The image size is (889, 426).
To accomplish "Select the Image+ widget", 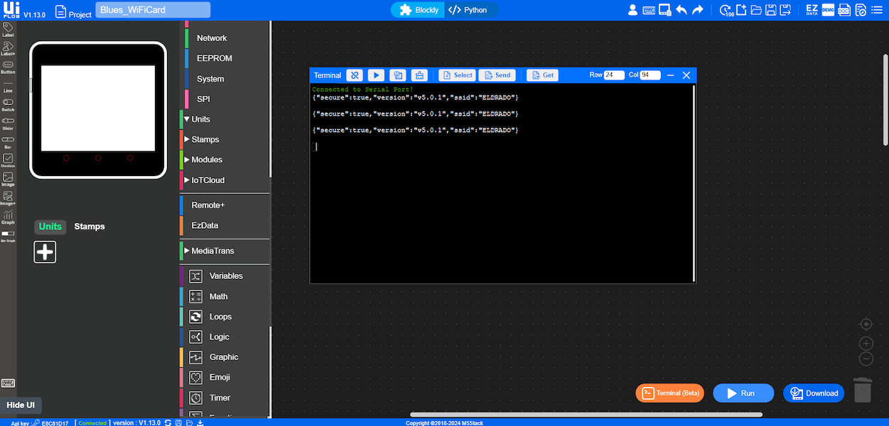I will [x=8, y=198].
